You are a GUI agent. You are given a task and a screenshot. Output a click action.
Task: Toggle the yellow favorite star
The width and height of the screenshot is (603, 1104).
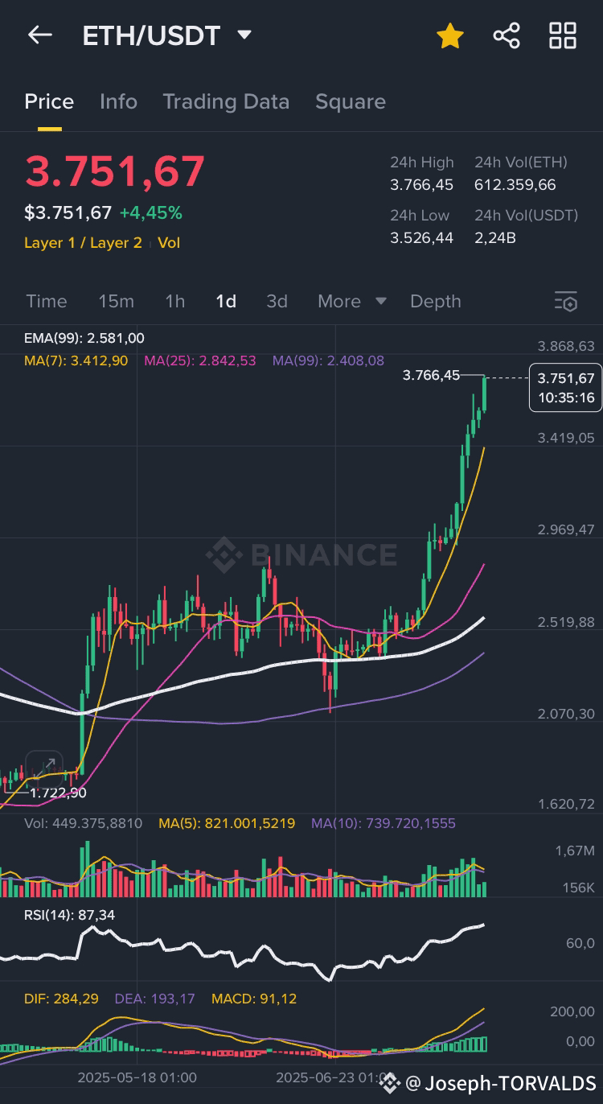coord(450,35)
